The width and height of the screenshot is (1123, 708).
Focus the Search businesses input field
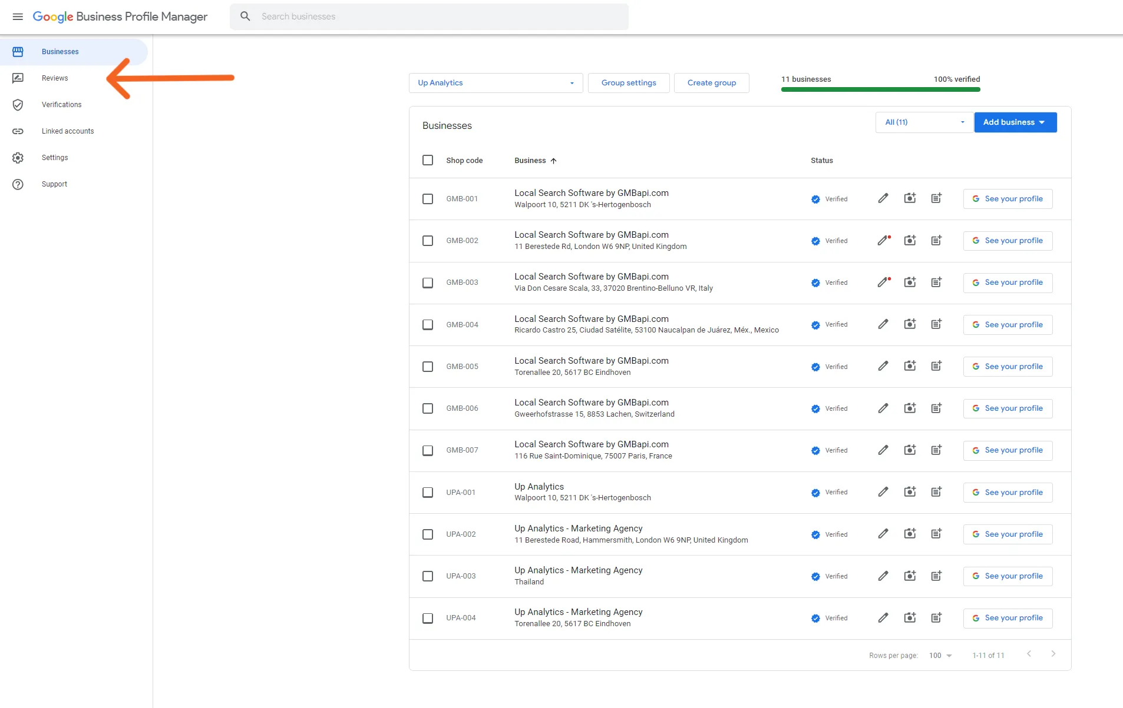[x=429, y=16]
